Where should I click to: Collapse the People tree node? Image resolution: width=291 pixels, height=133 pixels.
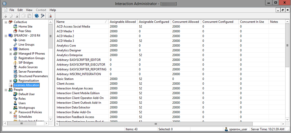(6, 90)
